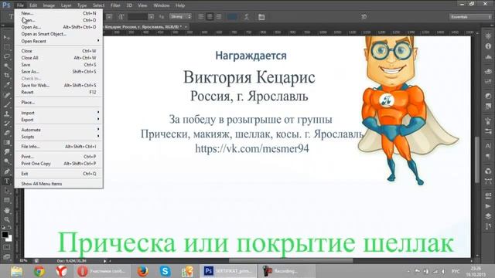Screen dimensions: 495x278
Task: Select the Clone Stamp tool
Action: click(x=7, y=114)
